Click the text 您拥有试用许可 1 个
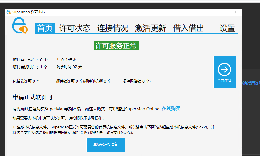The height and width of the screenshot is (156, 260). point(30,67)
